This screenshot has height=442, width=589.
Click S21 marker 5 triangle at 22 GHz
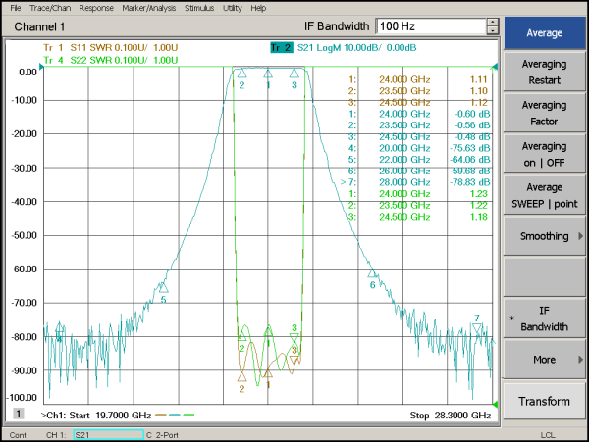coord(163,288)
